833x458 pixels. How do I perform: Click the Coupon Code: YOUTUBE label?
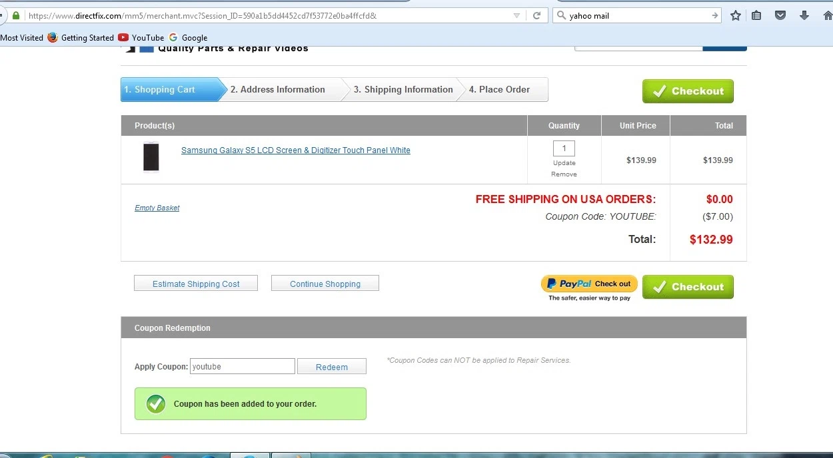click(600, 216)
